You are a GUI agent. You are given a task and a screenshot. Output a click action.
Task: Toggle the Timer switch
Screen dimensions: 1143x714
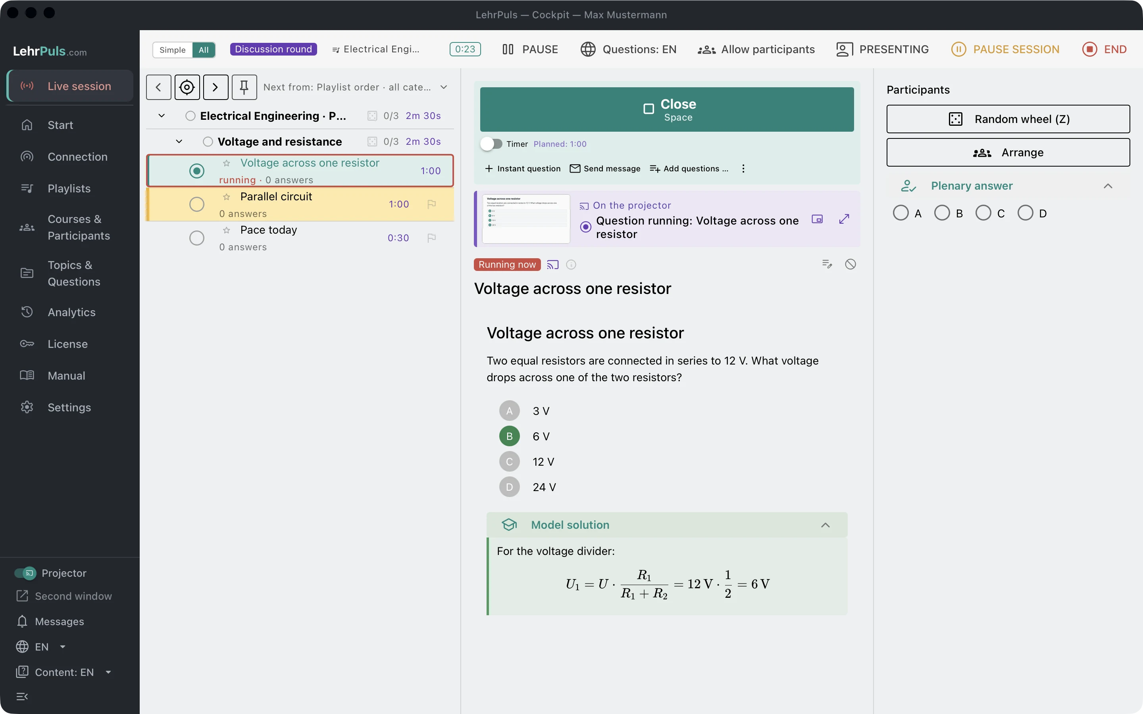(x=492, y=144)
